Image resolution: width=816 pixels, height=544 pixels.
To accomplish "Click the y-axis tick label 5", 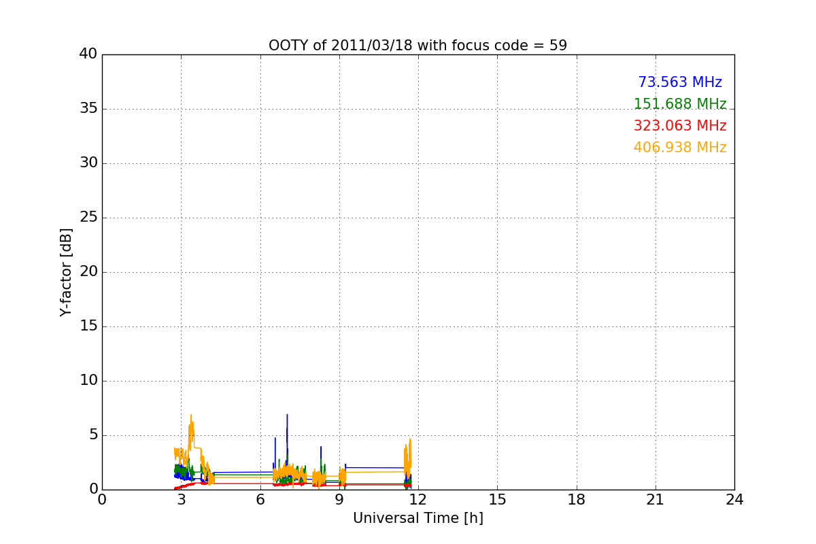I will point(92,435).
